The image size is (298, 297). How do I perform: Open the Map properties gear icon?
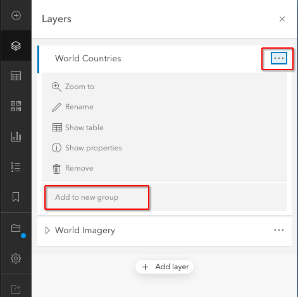tap(16, 258)
